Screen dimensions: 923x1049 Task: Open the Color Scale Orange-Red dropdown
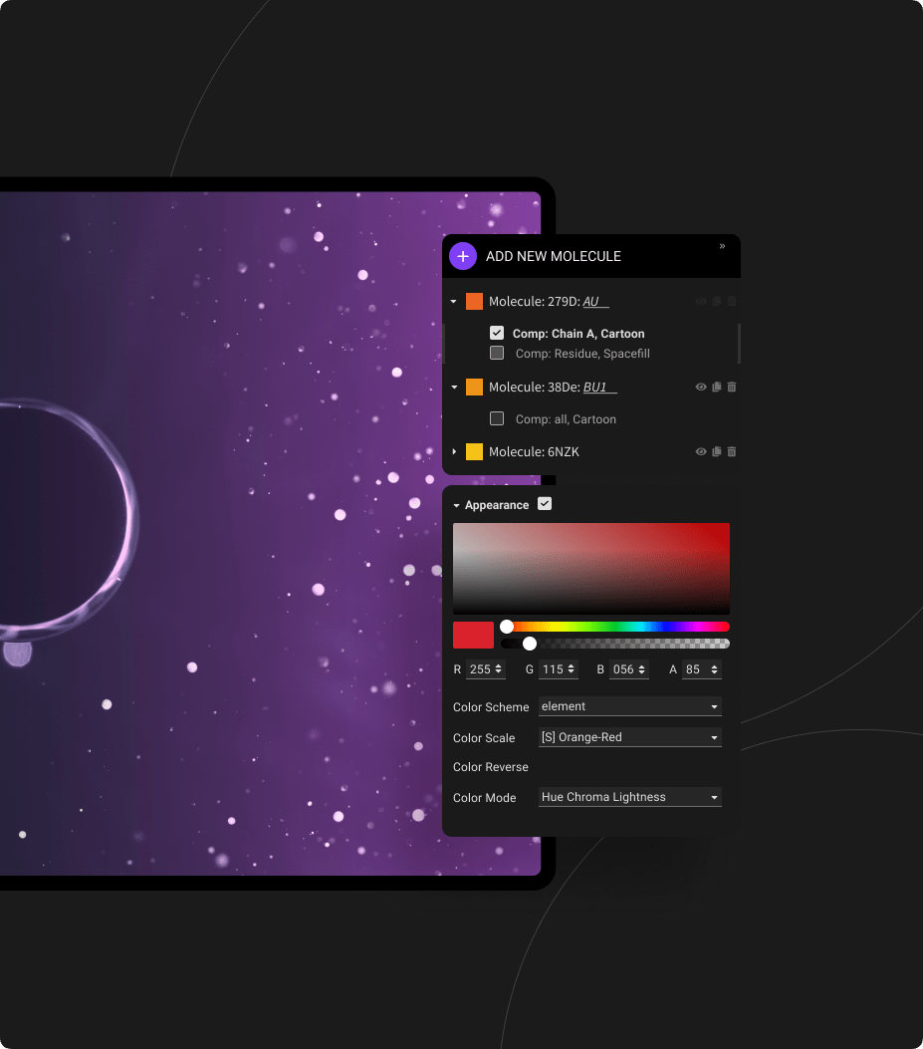(x=629, y=737)
